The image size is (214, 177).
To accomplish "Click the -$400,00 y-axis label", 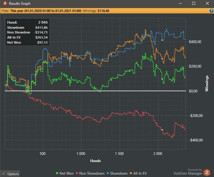I will pyautogui.click(x=196, y=140).
